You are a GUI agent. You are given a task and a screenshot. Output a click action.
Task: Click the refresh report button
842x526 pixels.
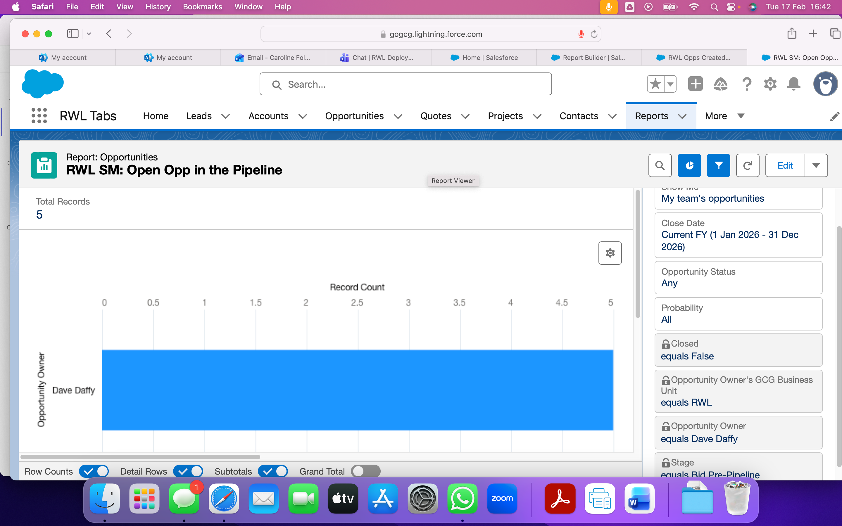747,166
